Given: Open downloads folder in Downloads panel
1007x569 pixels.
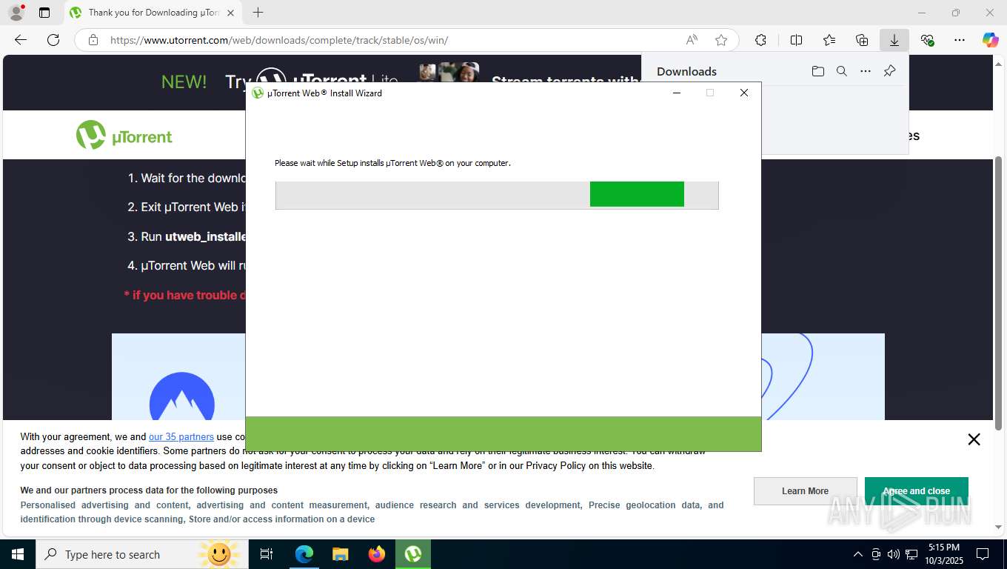Looking at the screenshot, I should coord(817,71).
